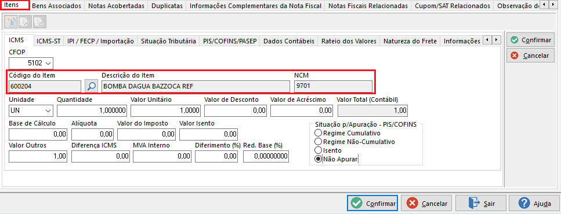Screen dimensions: 561x214
Task: Click the new item toolbar icon
Action: tap(11, 22)
